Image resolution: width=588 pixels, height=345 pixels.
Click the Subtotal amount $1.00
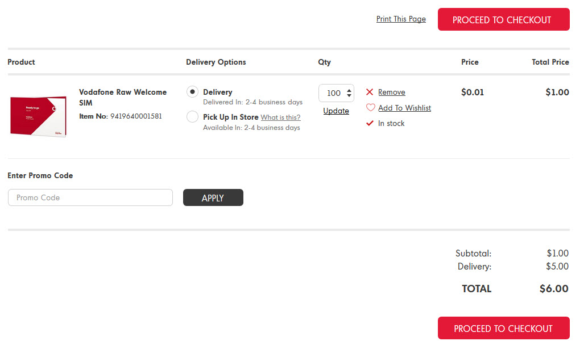[x=558, y=253]
